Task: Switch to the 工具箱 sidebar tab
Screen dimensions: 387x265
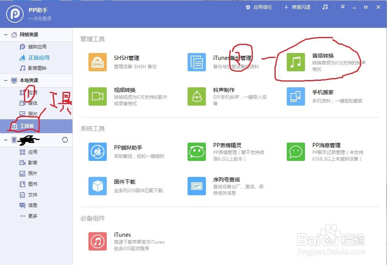Action: (27, 126)
